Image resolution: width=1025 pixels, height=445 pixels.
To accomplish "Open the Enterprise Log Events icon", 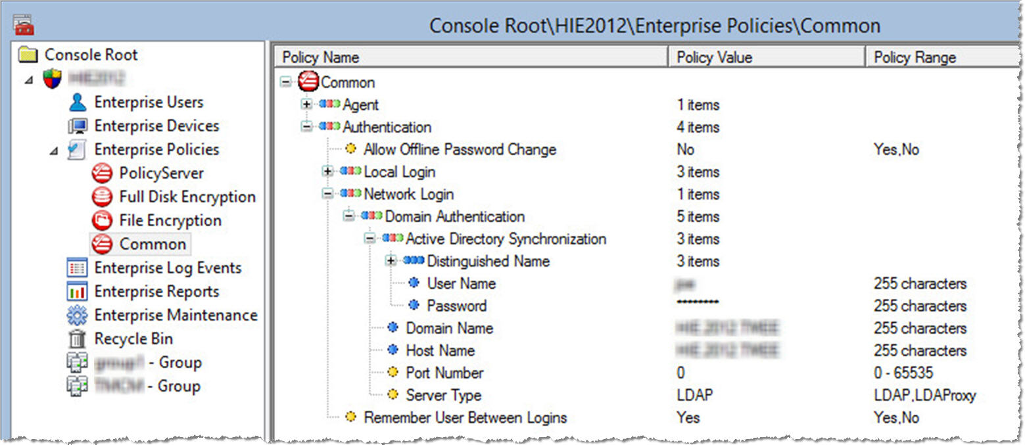I will point(78,268).
